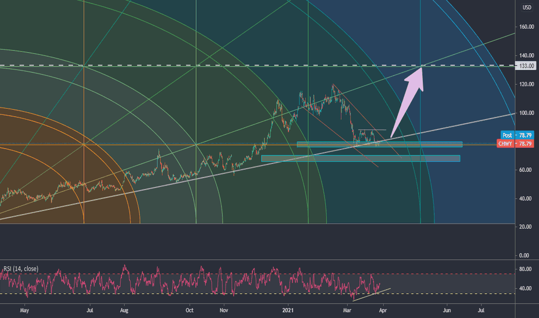This screenshot has width=539, height=318.
Task: Click the 20.00 price axis label
Action: pyautogui.click(x=526, y=227)
